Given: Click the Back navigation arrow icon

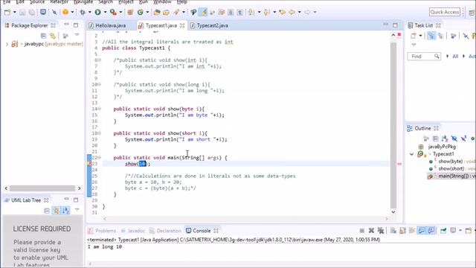Looking at the screenshot, I should pos(292,12).
